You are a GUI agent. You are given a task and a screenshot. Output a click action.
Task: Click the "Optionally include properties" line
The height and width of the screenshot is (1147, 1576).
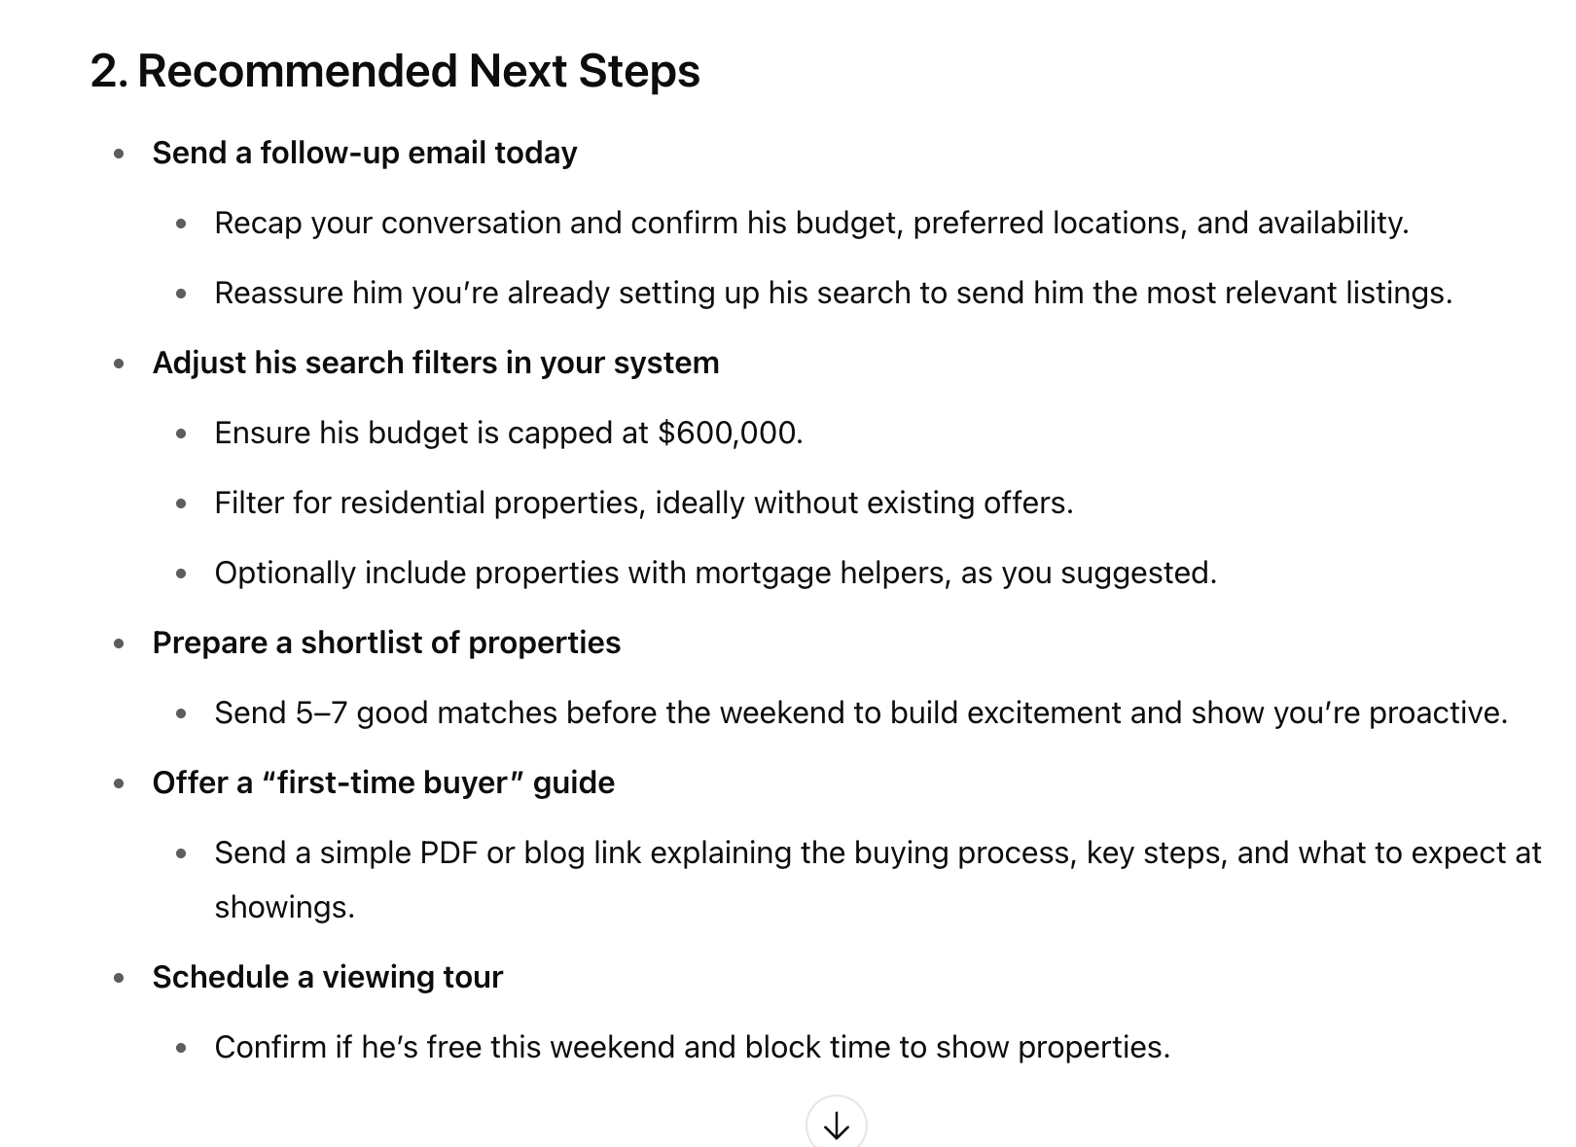pyautogui.click(x=715, y=573)
